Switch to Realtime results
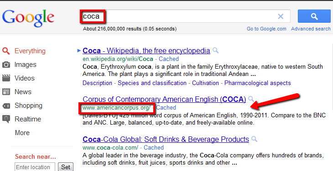 coord(28,119)
